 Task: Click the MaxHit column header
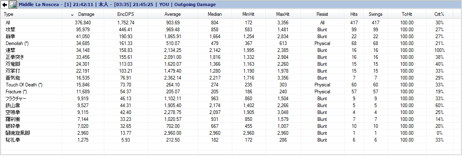pyautogui.click(x=283, y=14)
